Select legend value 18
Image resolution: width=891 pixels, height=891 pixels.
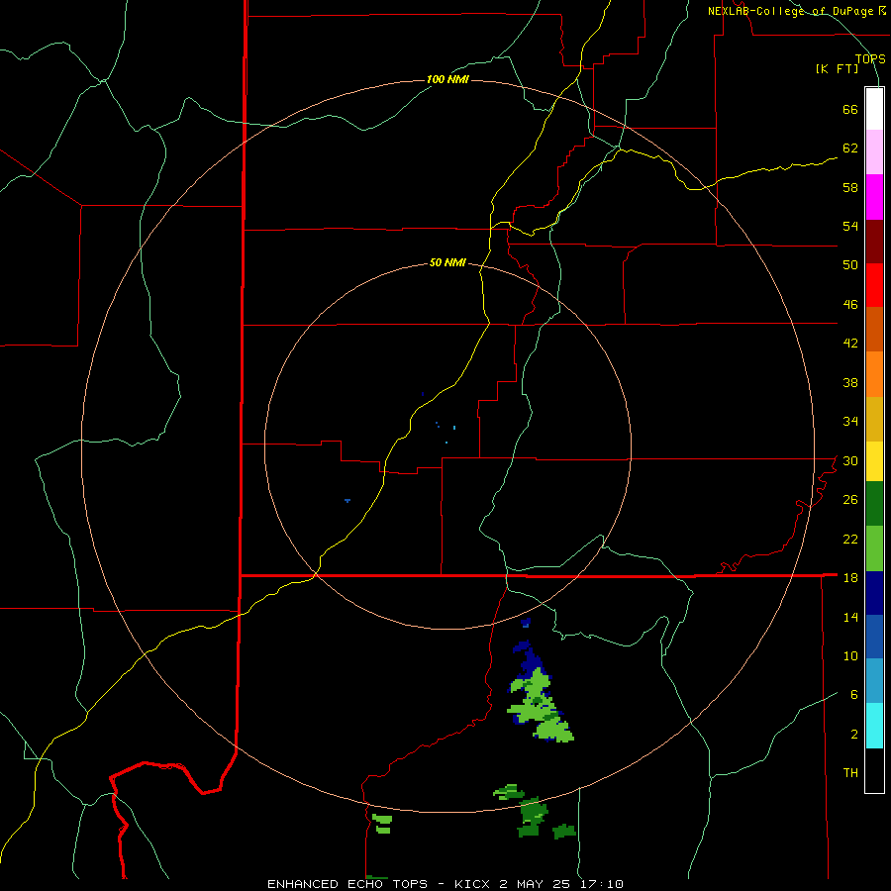pyautogui.click(x=850, y=577)
